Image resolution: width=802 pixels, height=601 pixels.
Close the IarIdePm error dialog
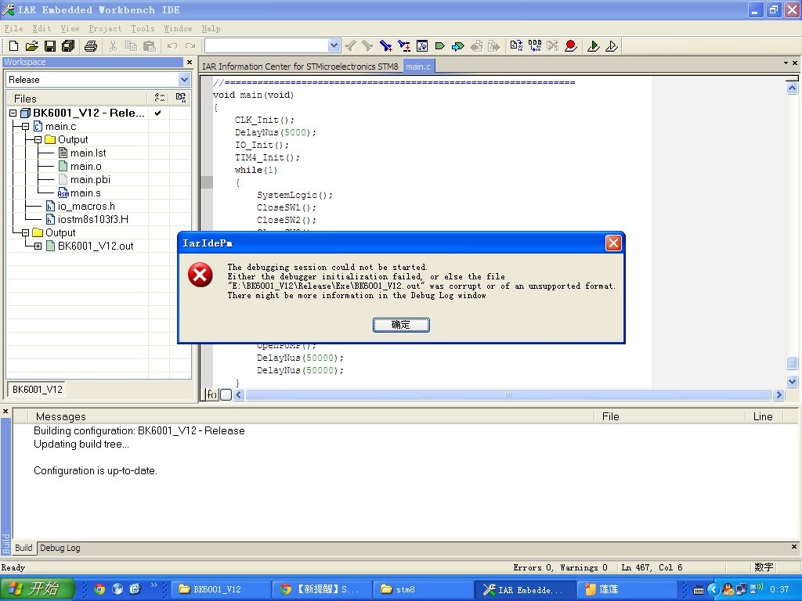click(613, 243)
